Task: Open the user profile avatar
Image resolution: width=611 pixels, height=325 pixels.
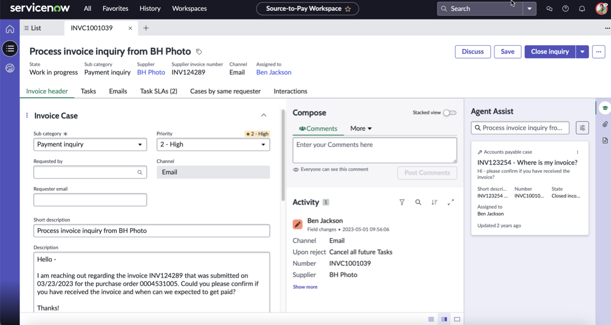Action: 601,9
